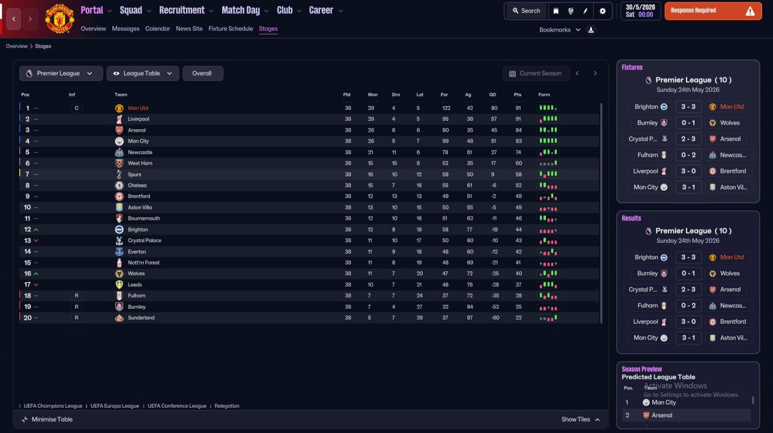Viewport: 773px width, 433px height.
Task: Go to the News Site tab
Action: click(x=189, y=28)
